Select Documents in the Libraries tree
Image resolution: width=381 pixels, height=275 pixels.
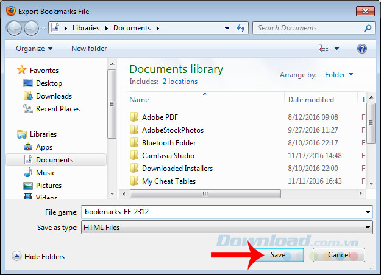pos(56,160)
